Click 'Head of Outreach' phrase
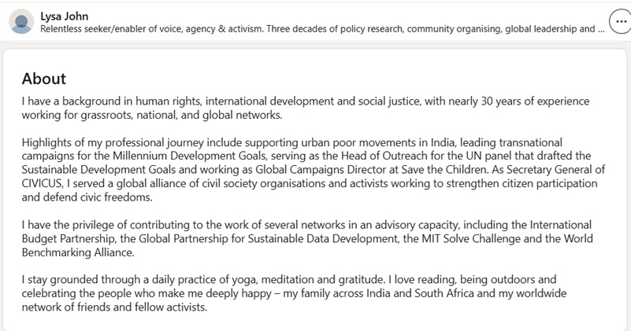Viewport: 631px width, 331px height. coord(378,156)
